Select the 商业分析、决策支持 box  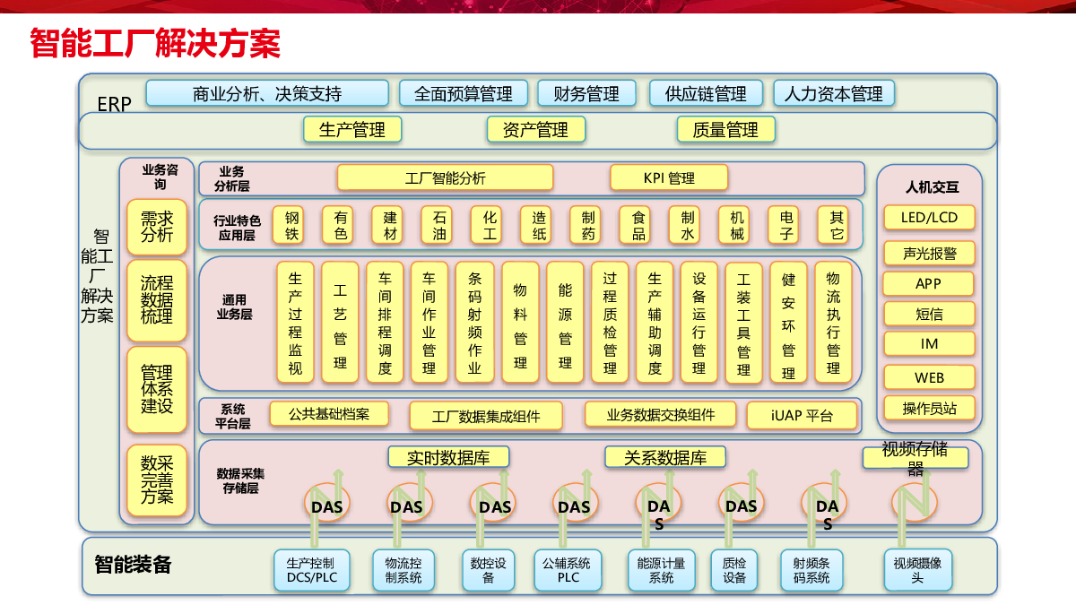click(267, 93)
